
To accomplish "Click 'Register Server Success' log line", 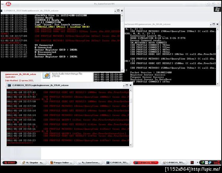I will 148,75.
